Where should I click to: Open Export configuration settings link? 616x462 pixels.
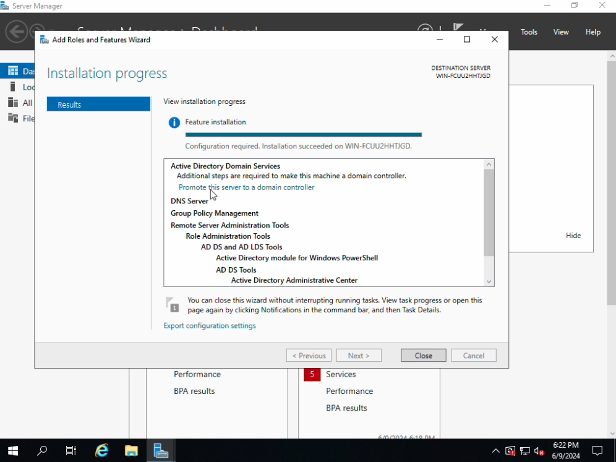(210, 326)
